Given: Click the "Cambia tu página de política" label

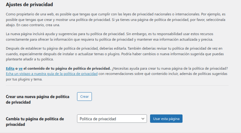Looking at the screenshot, I should click(35, 119).
